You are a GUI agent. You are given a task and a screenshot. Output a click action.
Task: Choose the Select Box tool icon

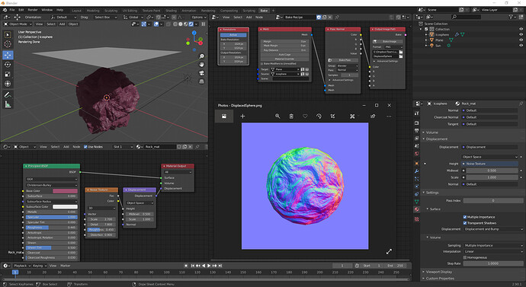(8, 34)
